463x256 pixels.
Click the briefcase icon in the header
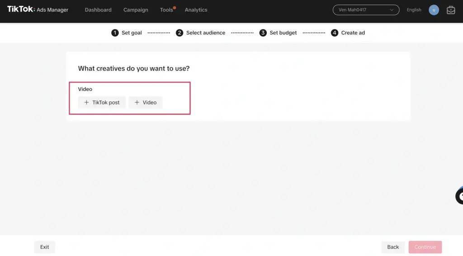click(x=451, y=10)
